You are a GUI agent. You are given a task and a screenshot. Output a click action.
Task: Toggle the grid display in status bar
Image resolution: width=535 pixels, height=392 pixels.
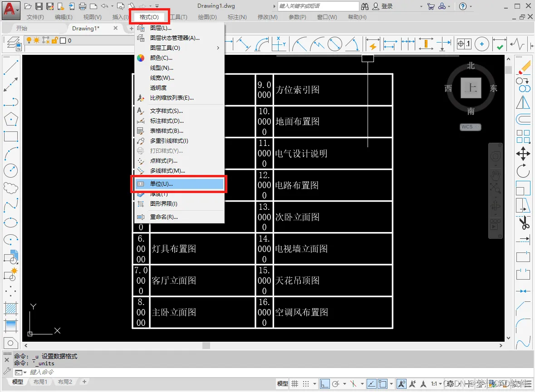pos(295,384)
